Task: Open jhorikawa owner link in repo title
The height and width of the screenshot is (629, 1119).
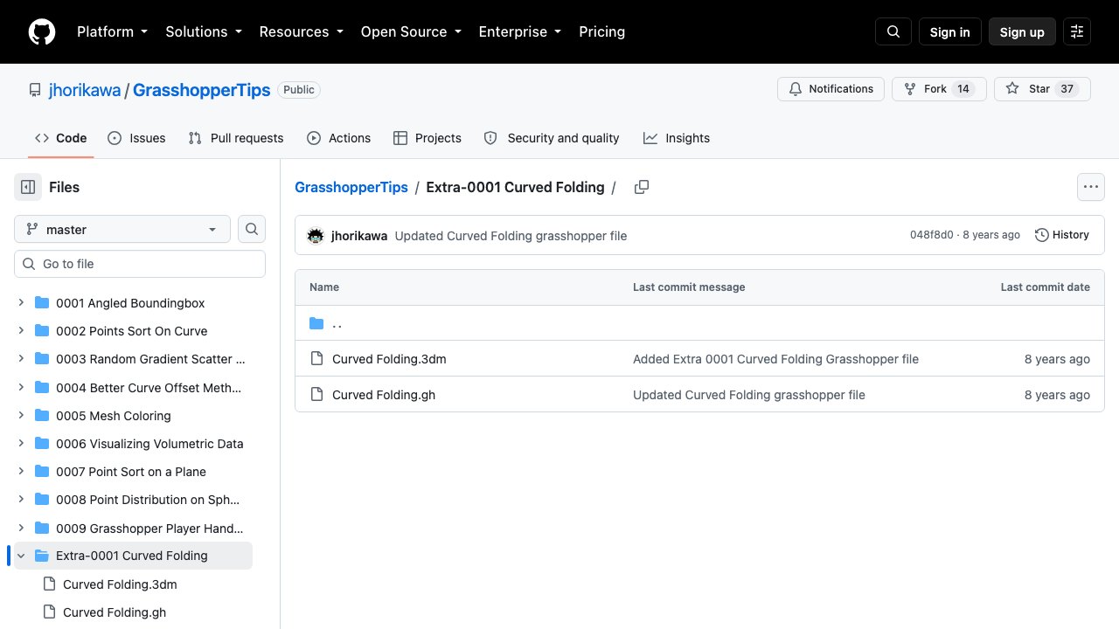Action: click(83, 90)
